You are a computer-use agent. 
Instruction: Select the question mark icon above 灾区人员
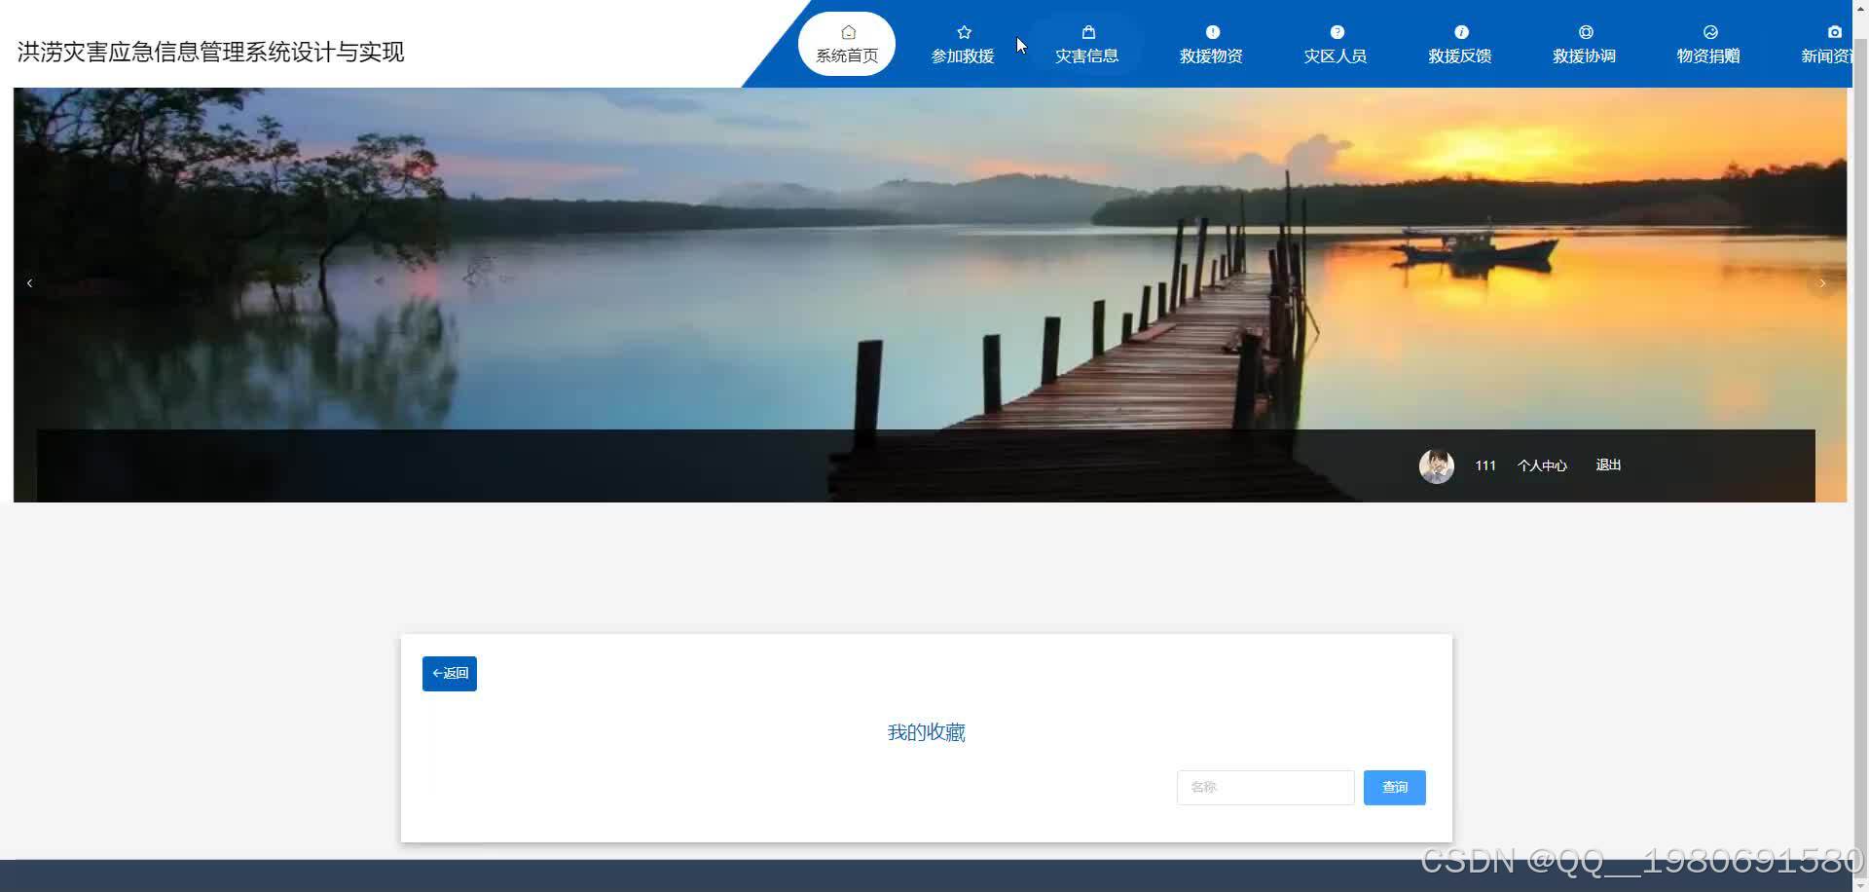[x=1337, y=30]
